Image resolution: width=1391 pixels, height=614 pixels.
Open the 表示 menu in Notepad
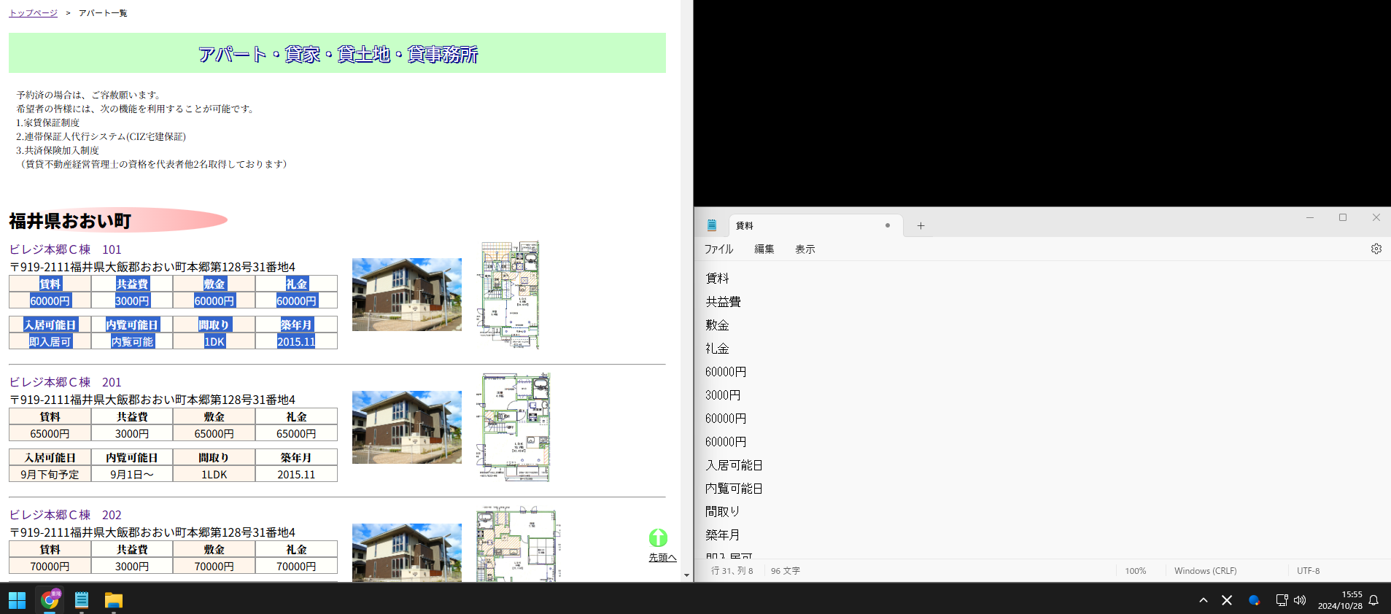tap(805, 249)
